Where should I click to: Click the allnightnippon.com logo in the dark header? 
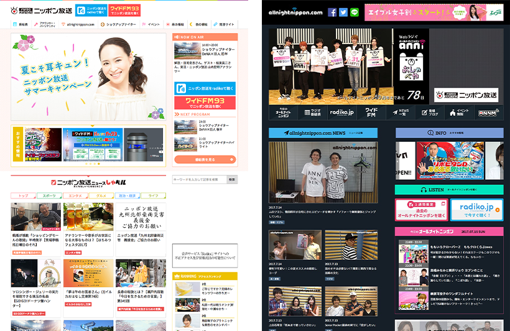pos(295,12)
